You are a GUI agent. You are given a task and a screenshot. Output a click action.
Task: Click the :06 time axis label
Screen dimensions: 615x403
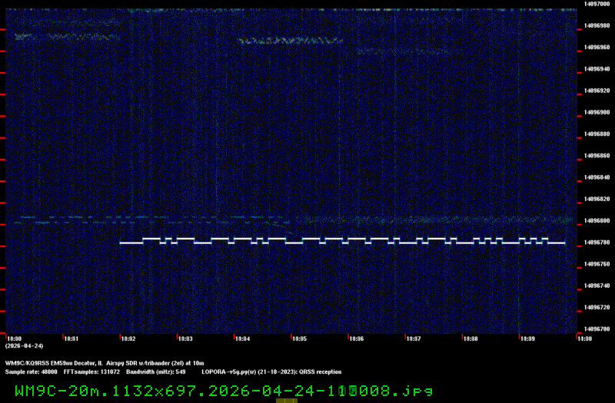[x=356, y=338]
